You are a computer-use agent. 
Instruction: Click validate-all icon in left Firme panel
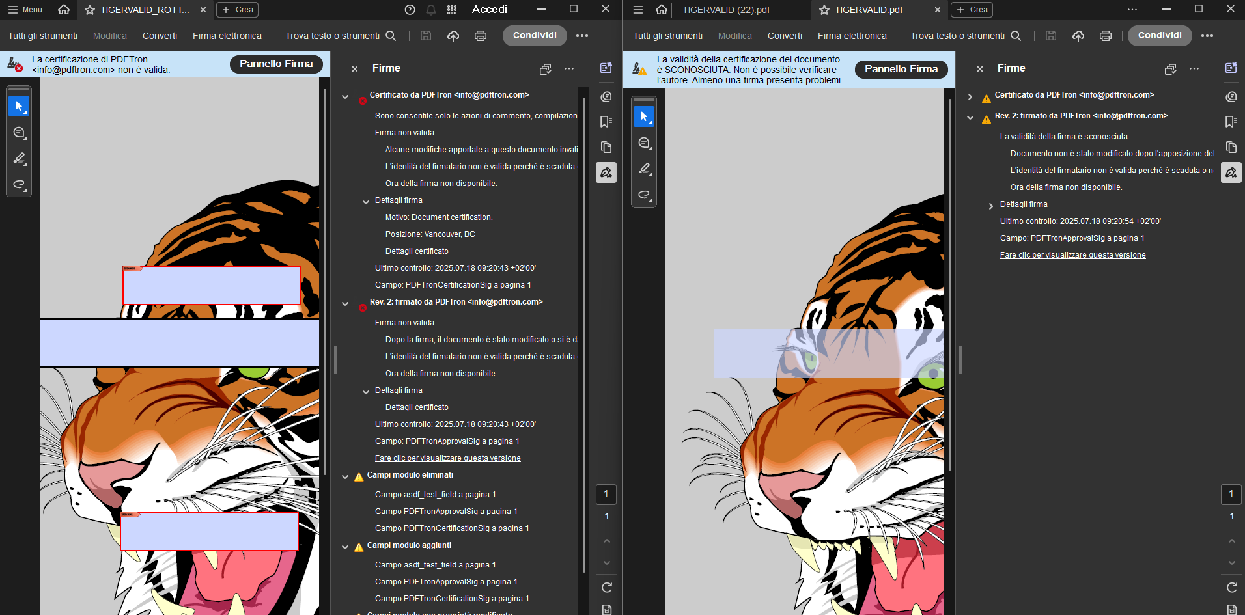click(x=546, y=68)
